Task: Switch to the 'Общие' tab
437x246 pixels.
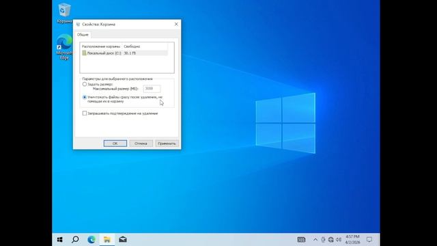Action: pos(83,35)
